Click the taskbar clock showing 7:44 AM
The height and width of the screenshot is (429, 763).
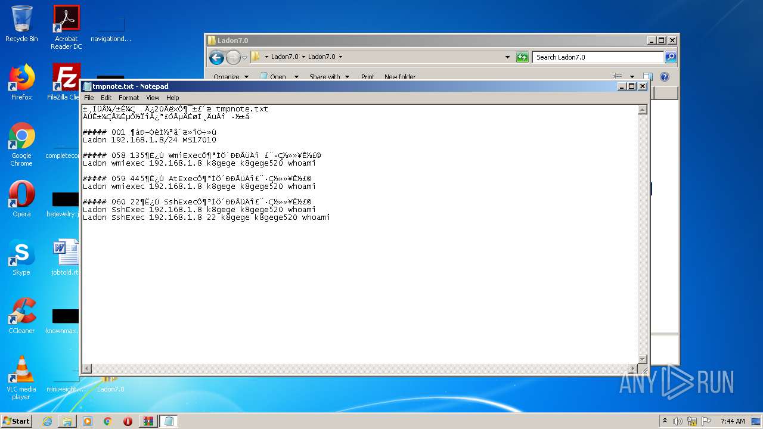click(x=733, y=421)
